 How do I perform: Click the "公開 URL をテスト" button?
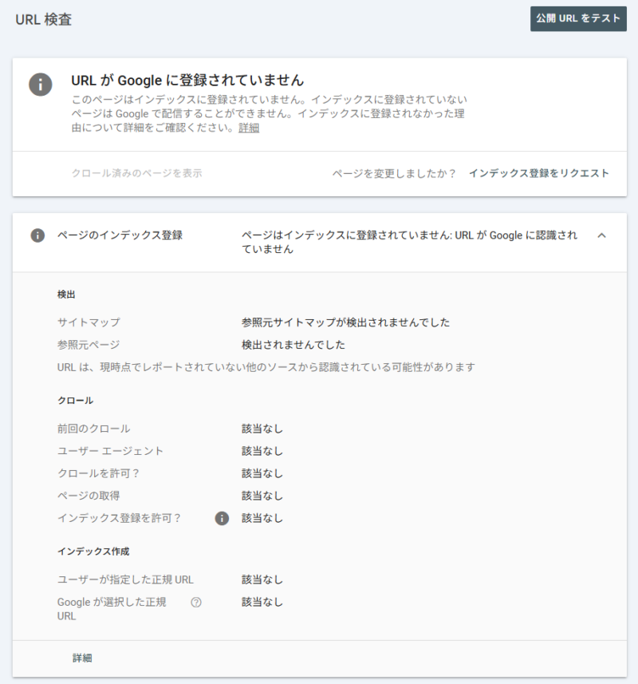coord(577,18)
